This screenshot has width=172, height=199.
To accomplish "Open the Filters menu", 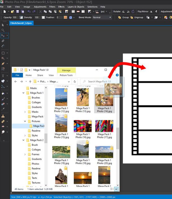I will pyautogui.click(x=52, y=7).
